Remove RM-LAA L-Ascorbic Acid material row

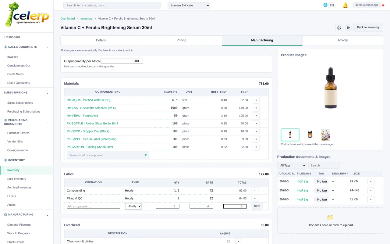[x=256, y=108]
